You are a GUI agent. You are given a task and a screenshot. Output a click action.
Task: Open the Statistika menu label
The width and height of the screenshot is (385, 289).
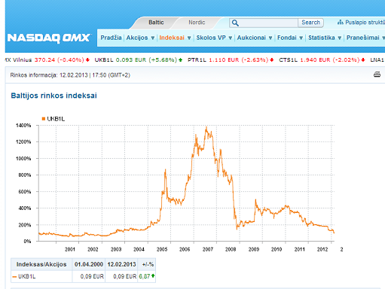[x=322, y=38]
